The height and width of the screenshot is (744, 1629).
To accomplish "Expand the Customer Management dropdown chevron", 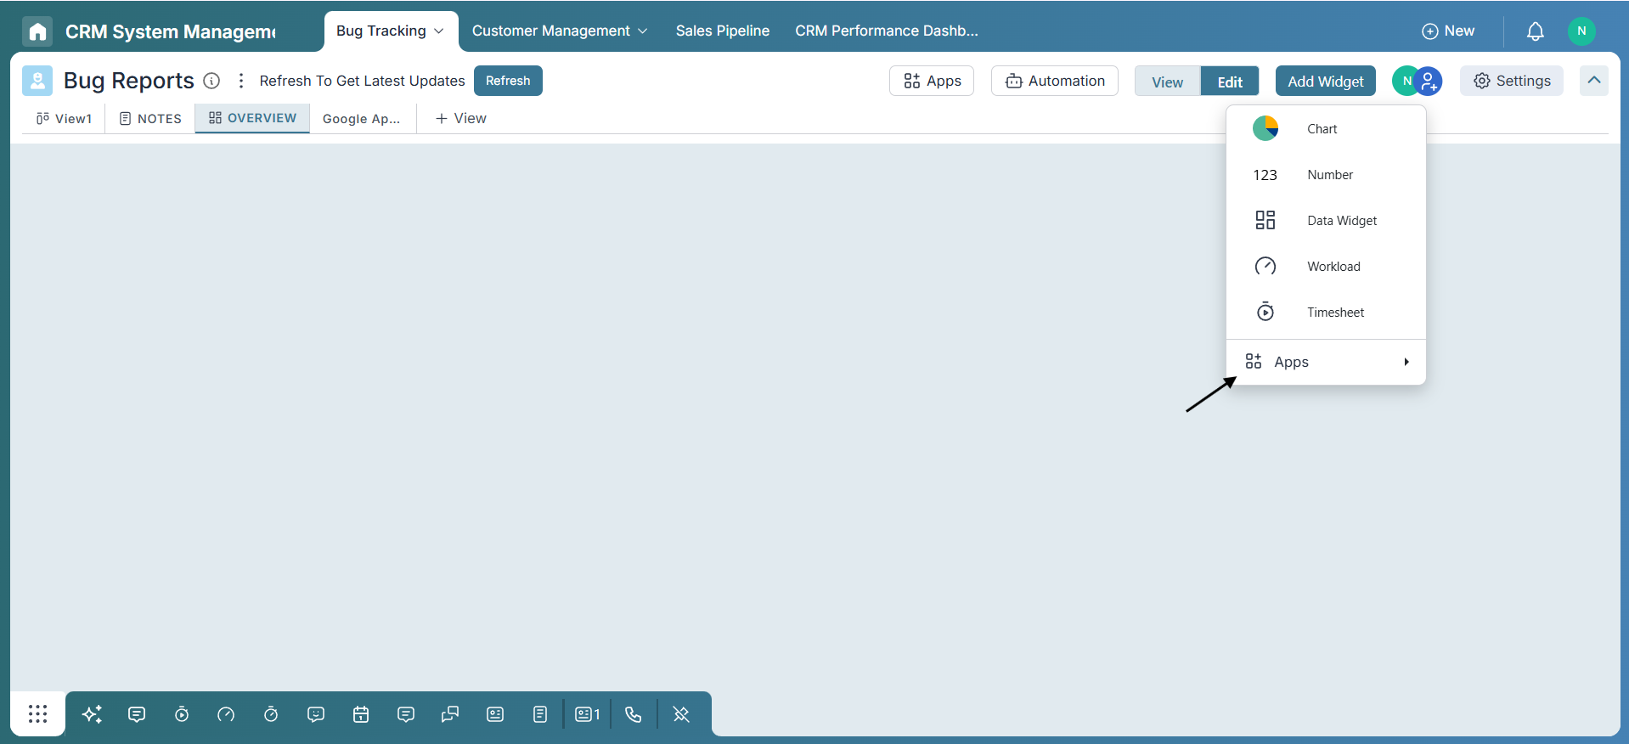I will [642, 31].
